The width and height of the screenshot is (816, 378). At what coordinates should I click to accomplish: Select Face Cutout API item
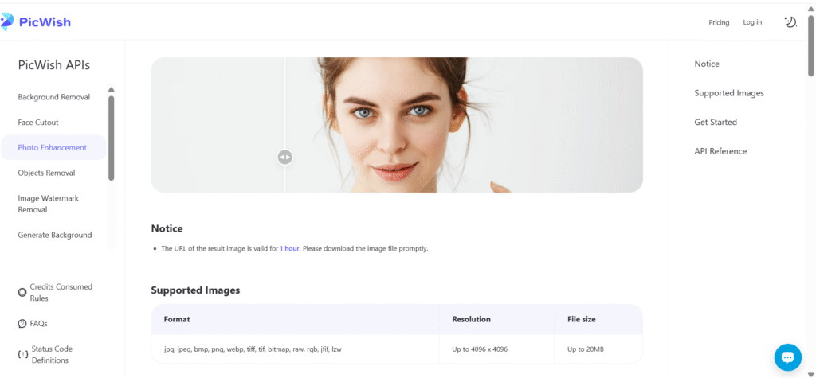(x=38, y=123)
